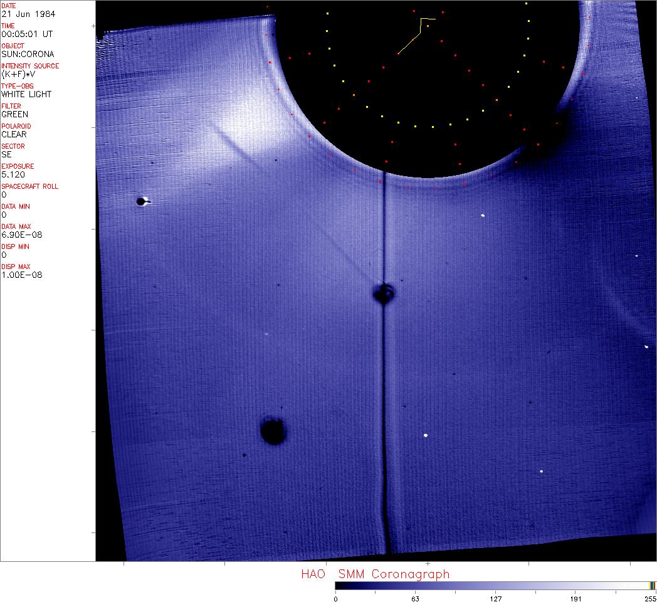
Task: Click the time value "00:05:01 UT"
Action: [x=26, y=34]
